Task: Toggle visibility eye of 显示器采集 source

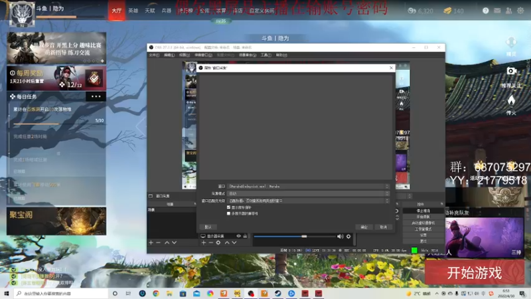Action: point(238,236)
